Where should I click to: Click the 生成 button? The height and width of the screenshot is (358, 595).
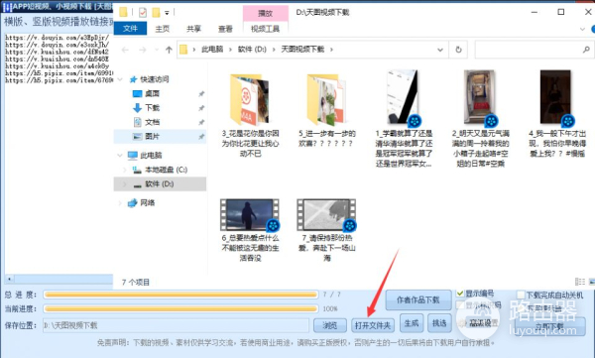pos(412,323)
